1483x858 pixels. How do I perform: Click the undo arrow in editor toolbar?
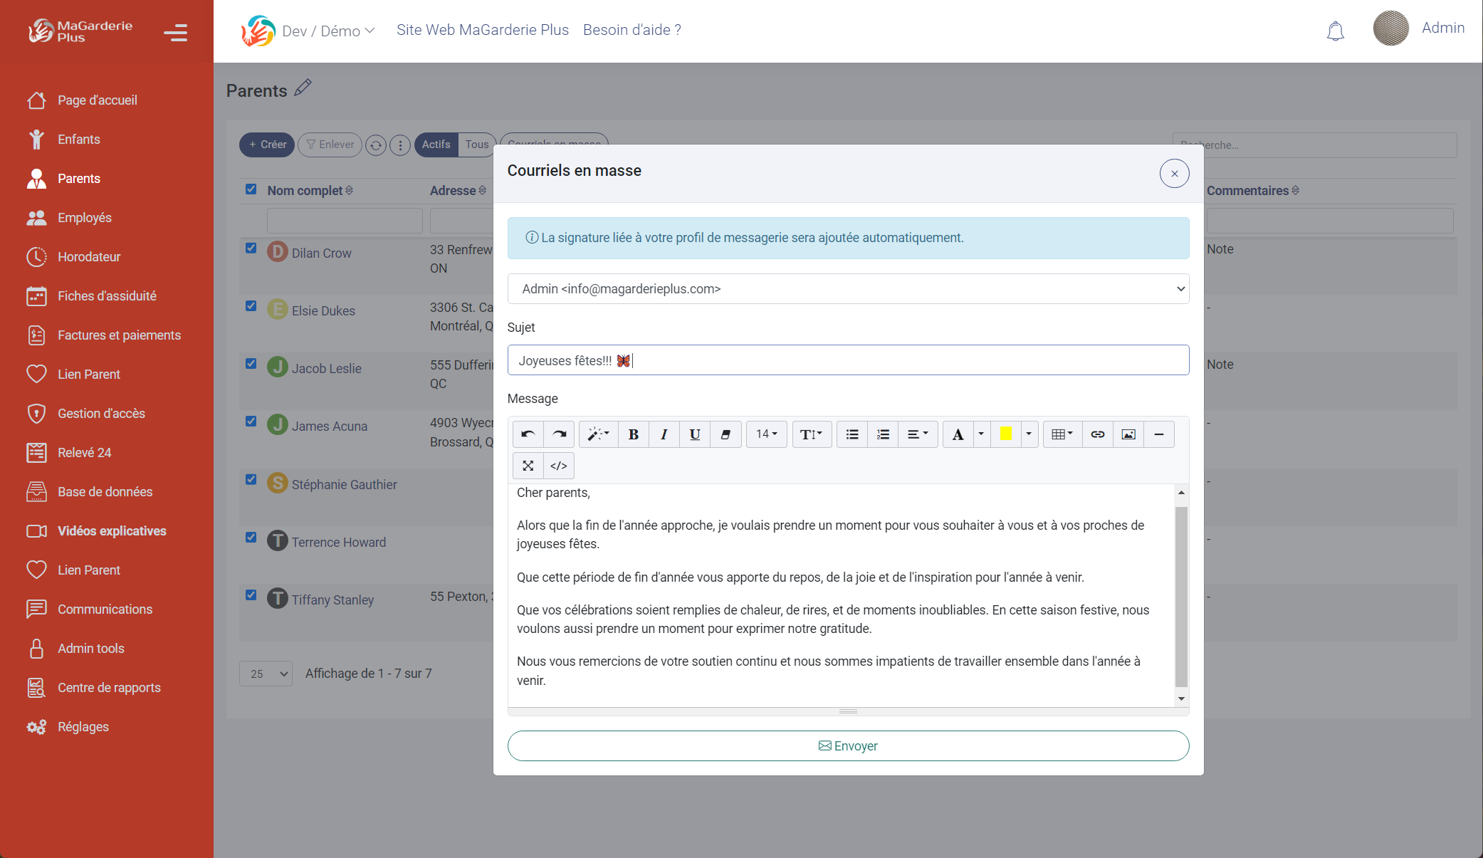528,434
